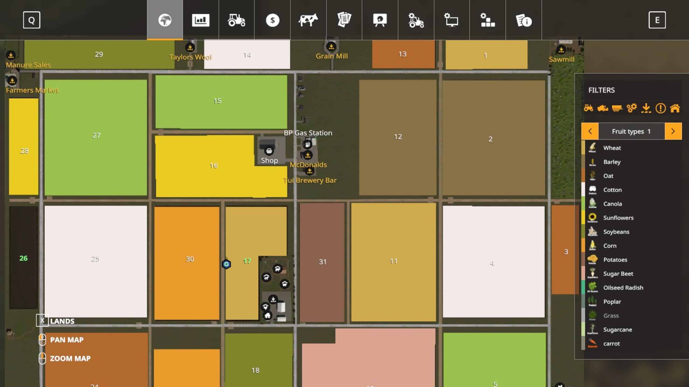Click the E next-page key button
The height and width of the screenshot is (387, 689).
coord(657,20)
